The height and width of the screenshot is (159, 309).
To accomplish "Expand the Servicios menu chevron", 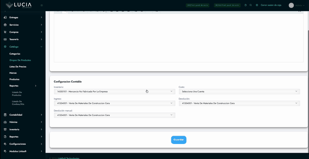I will point(41,25).
